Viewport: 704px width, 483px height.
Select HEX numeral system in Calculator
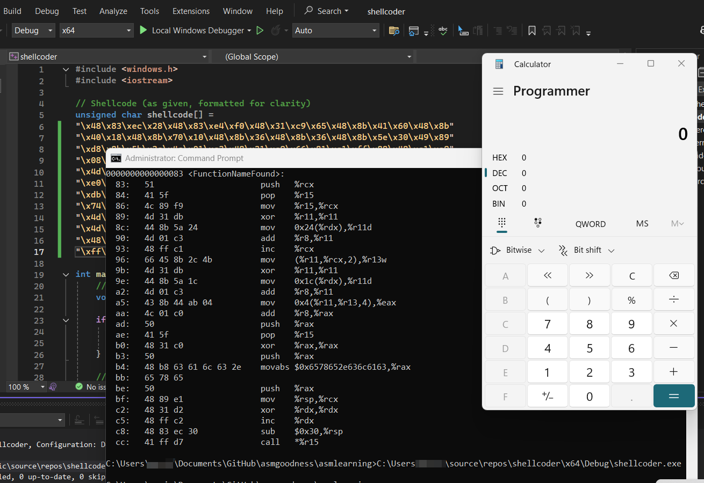click(500, 157)
